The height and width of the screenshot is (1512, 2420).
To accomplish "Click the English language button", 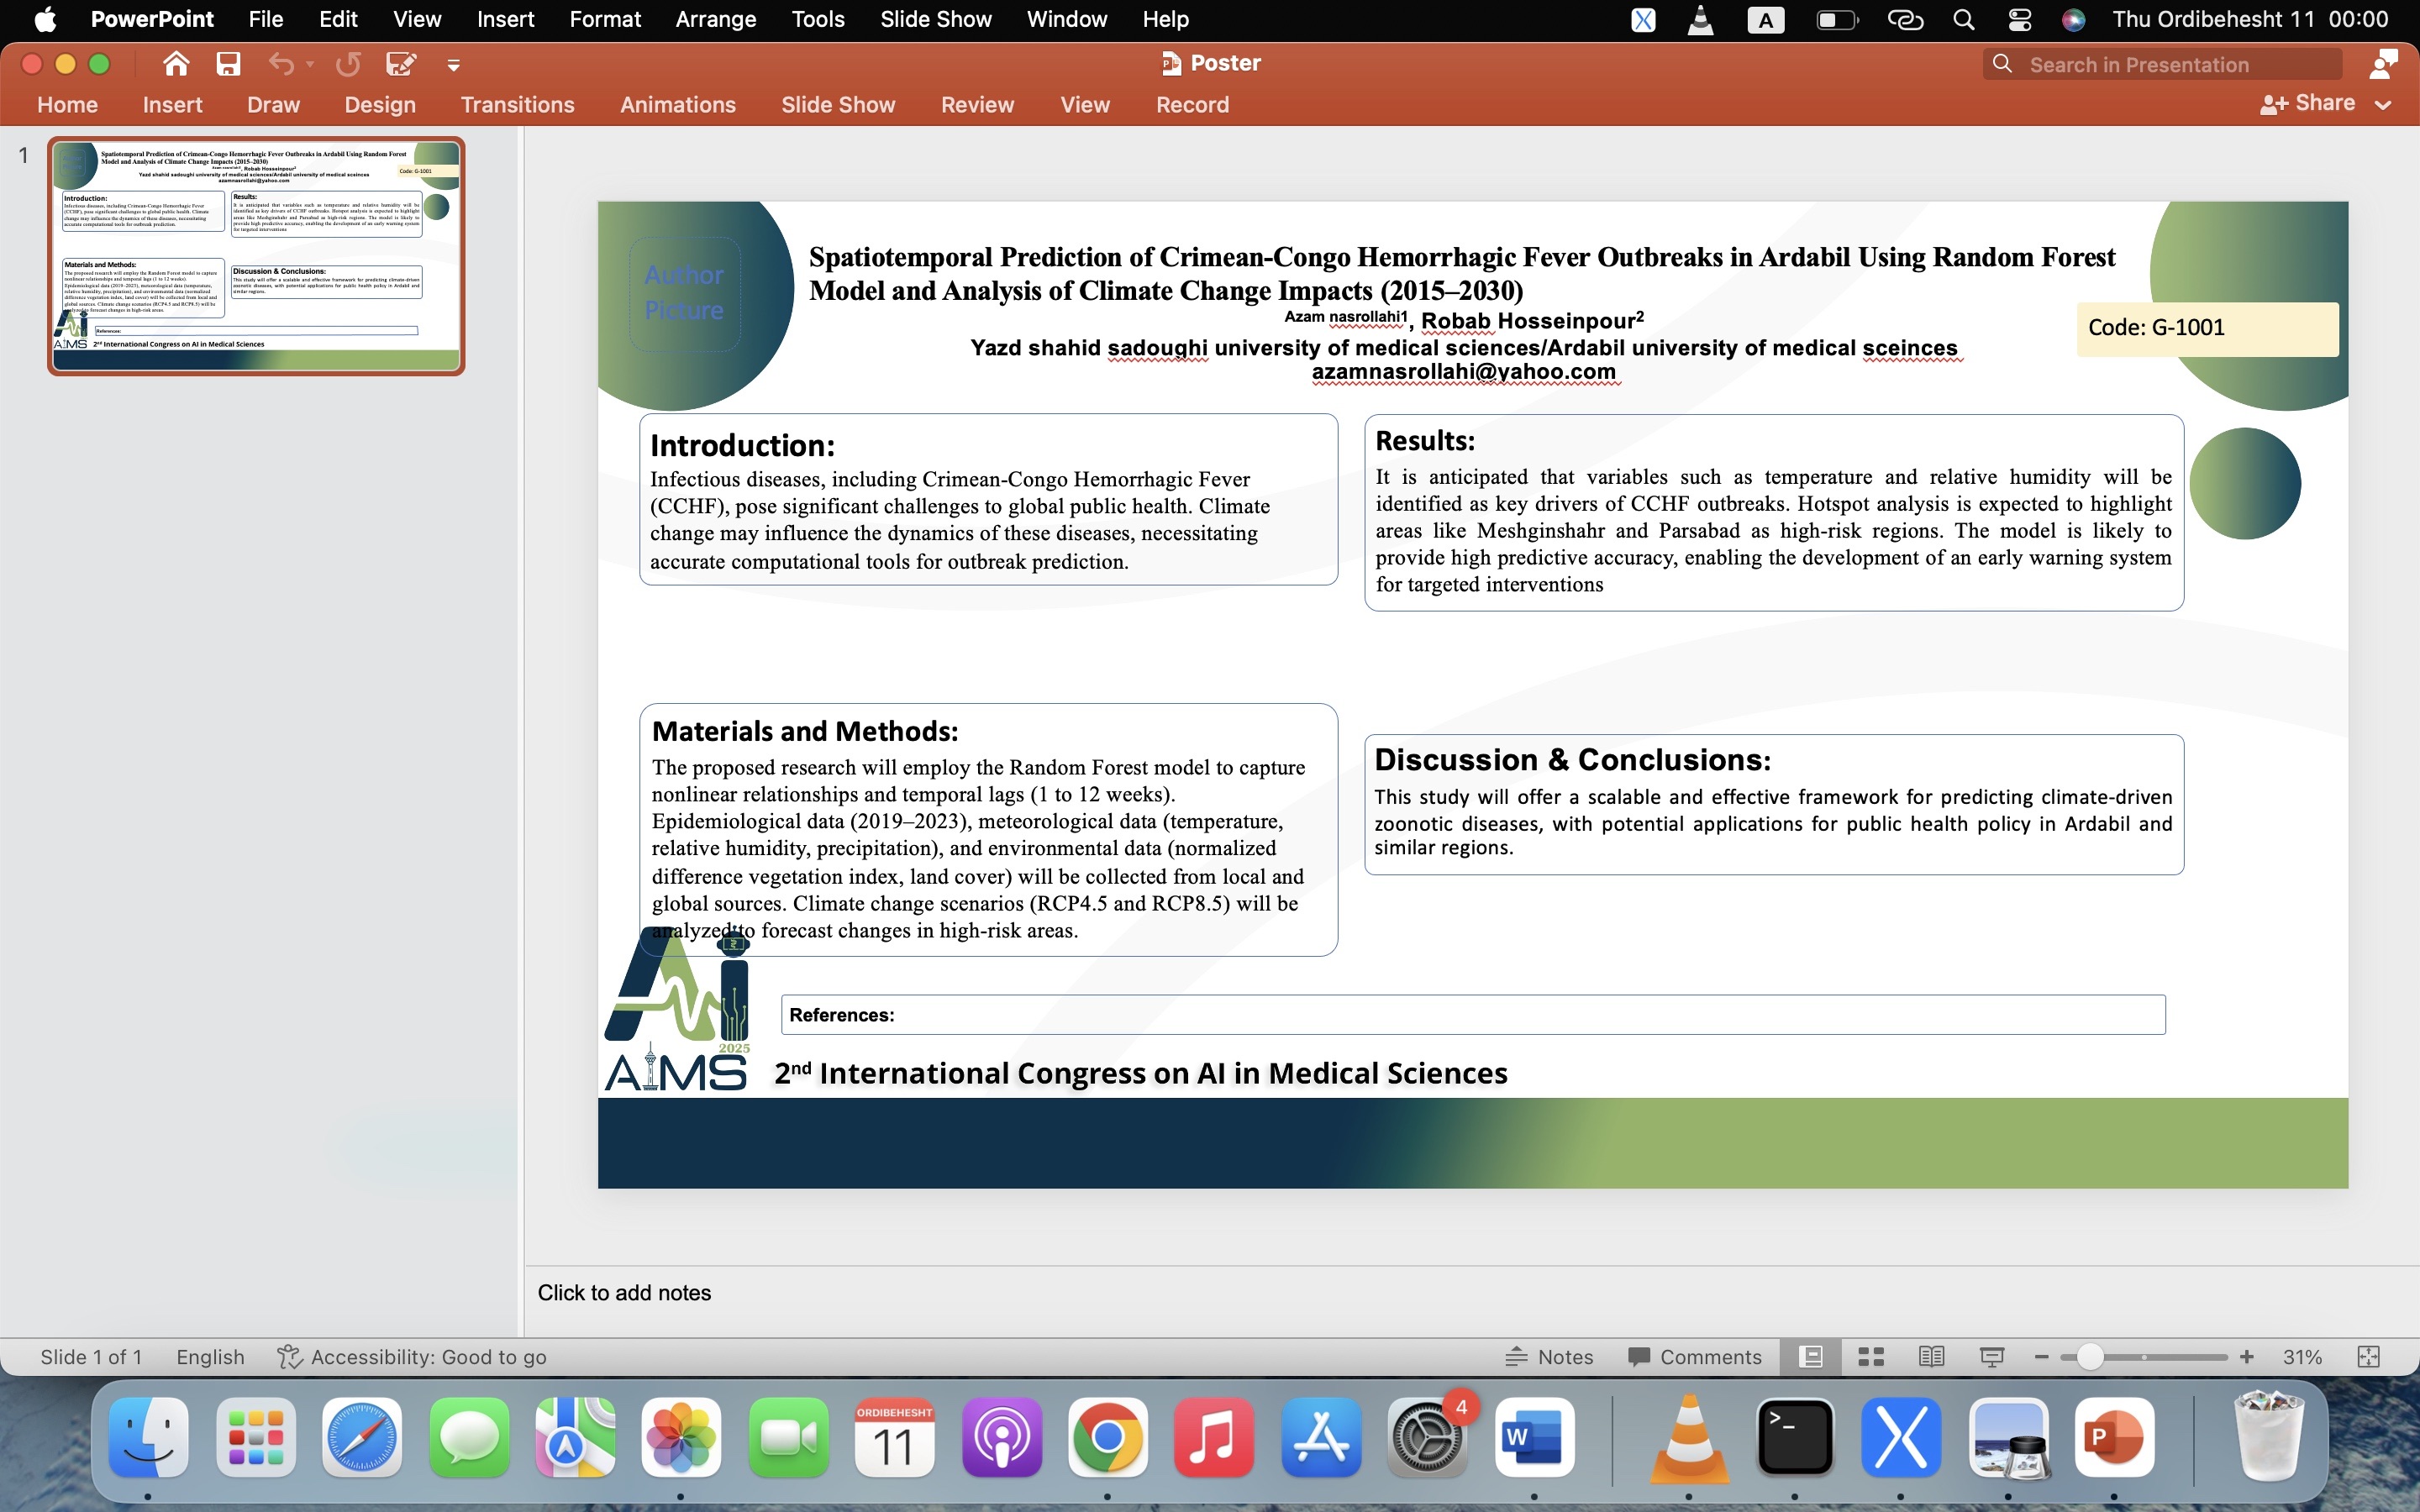I will [x=210, y=1357].
